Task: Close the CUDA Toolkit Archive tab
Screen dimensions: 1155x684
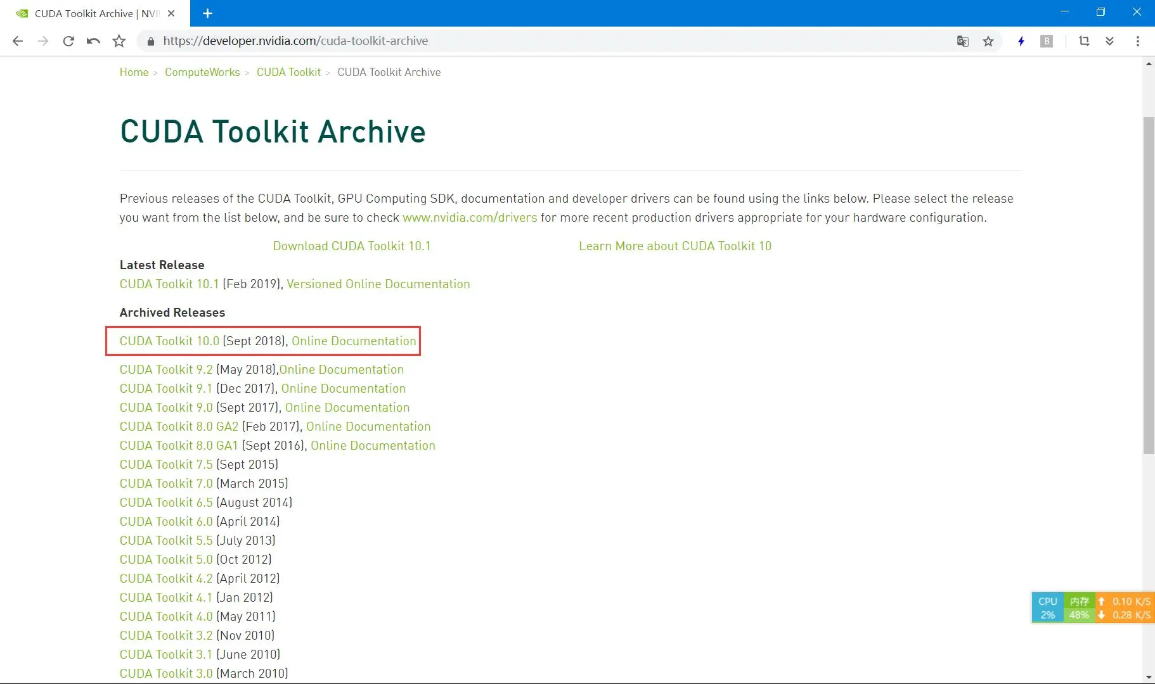Action: [x=171, y=13]
